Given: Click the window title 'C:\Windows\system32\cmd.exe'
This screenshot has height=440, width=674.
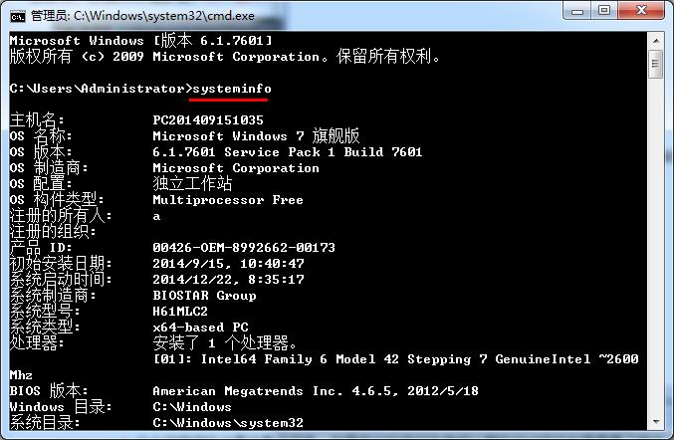Looking at the screenshot, I should tap(164, 16).
